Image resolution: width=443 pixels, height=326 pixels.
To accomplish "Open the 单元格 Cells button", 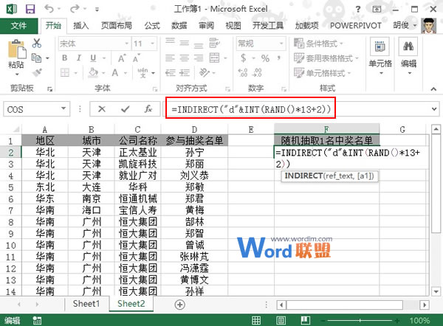I will [x=380, y=57].
